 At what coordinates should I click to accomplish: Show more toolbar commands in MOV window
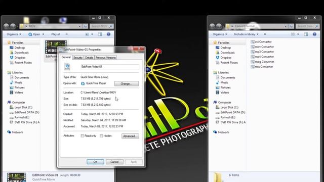66,34
